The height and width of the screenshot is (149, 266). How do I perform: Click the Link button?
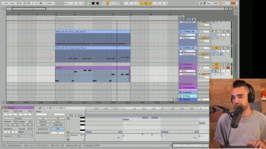pyautogui.click(x=5, y=3)
